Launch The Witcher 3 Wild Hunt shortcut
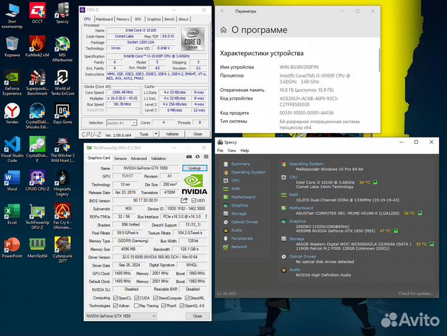The height and width of the screenshot is (336, 447). [x=62, y=149]
